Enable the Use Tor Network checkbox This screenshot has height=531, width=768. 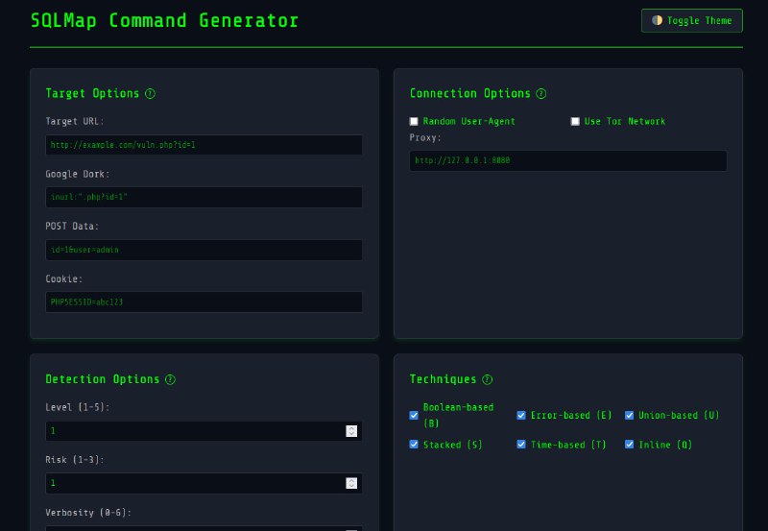(575, 122)
